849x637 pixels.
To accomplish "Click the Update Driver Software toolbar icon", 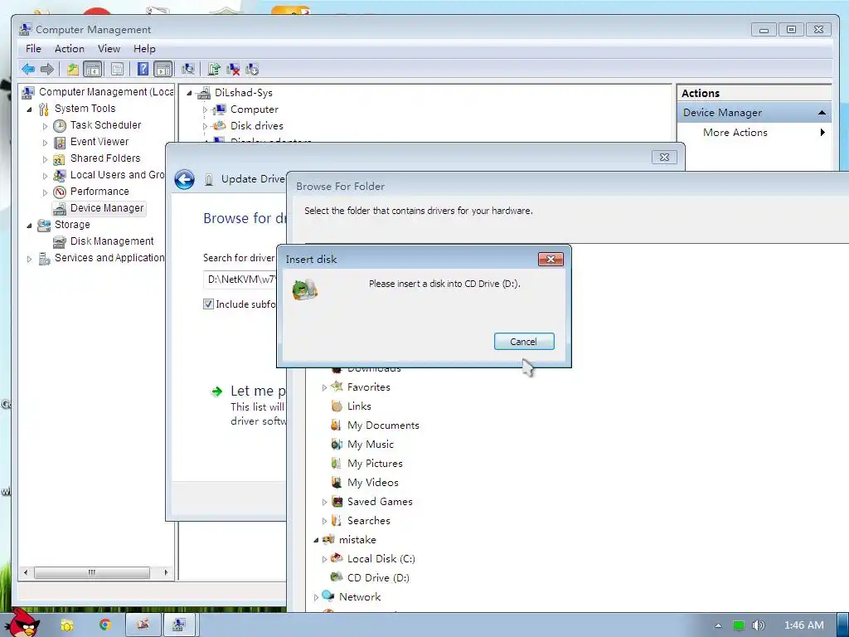I will click(x=214, y=70).
